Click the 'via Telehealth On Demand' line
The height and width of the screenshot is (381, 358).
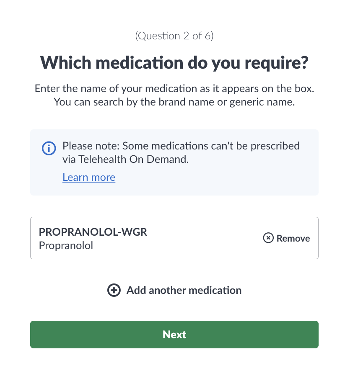point(125,159)
